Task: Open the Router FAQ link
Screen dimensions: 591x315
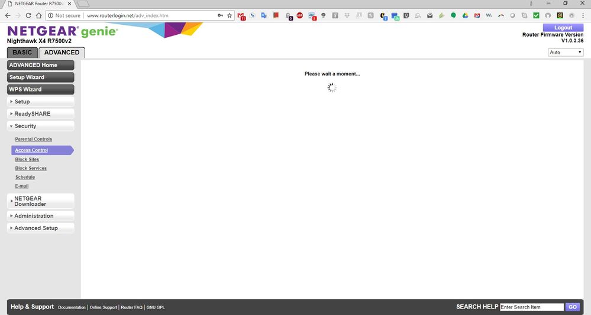Action: pyautogui.click(x=131, y=307)
